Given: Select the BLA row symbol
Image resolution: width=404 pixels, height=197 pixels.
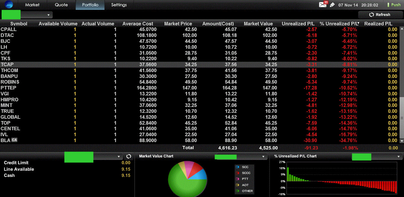Looking at the screenshot, I should click(5, 140).
